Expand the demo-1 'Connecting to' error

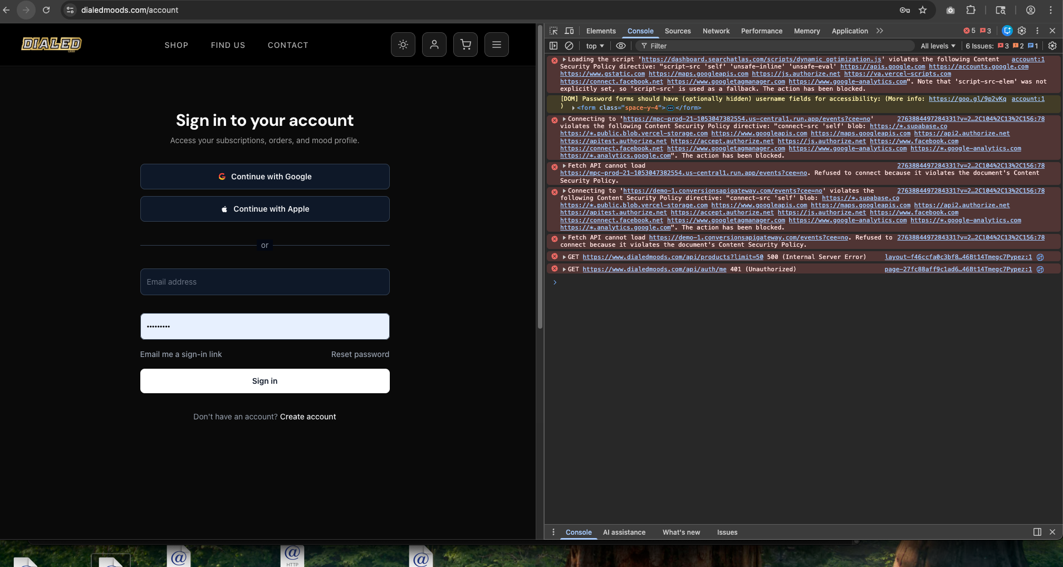(564, 191)
